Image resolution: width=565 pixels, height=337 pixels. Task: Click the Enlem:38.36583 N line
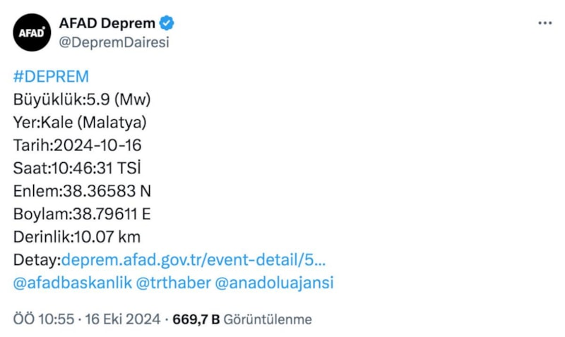[x=82, y=191]
